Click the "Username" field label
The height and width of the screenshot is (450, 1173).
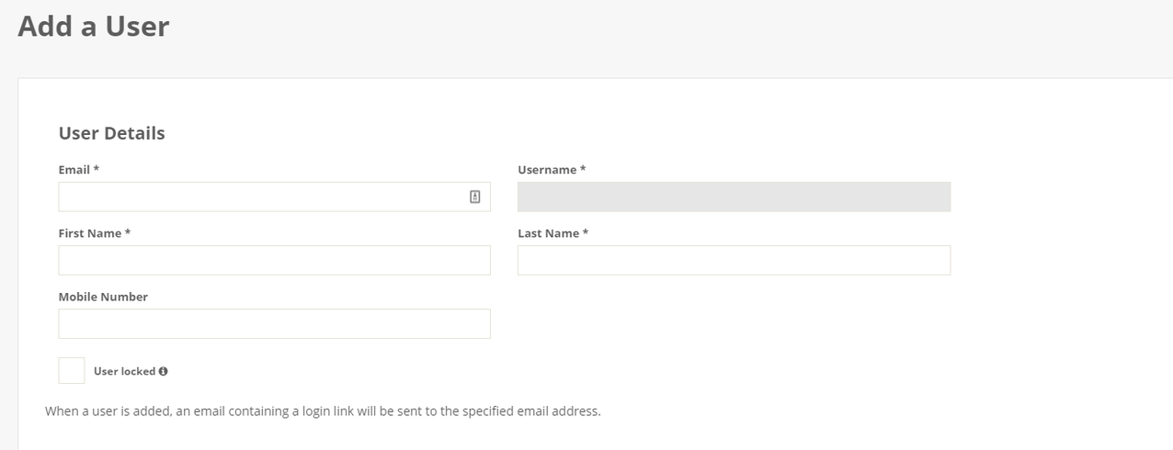point(547,170)
